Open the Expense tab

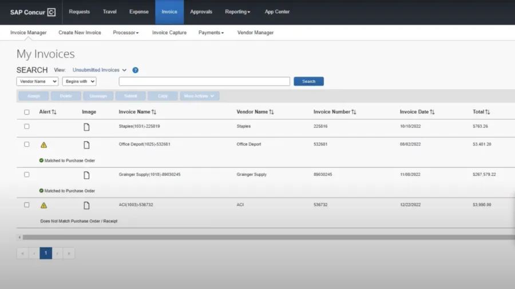(x=139, y=12)
